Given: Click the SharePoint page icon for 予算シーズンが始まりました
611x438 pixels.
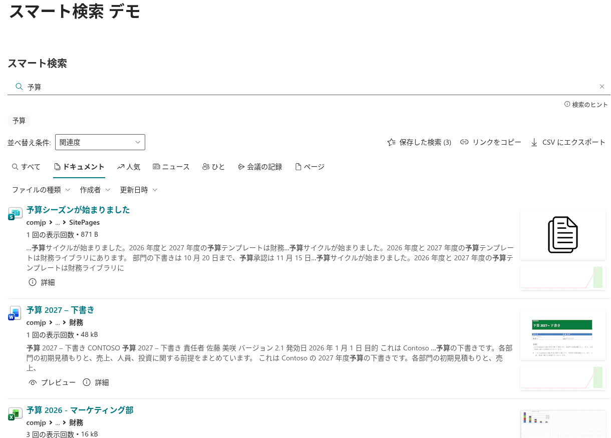Looking at the screenshot, I should pos(15,214).
